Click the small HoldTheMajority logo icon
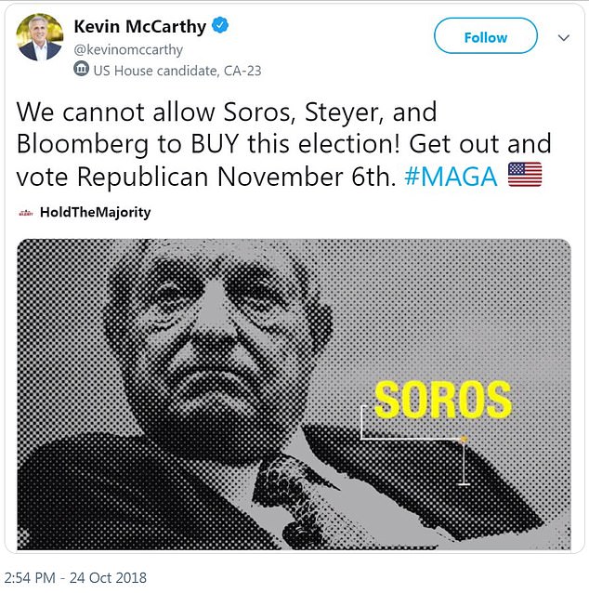The image size is (589, 593). 26,213
